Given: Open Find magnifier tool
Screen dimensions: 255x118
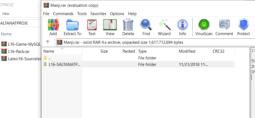Looking at the screenshot, I should (146, 25).
